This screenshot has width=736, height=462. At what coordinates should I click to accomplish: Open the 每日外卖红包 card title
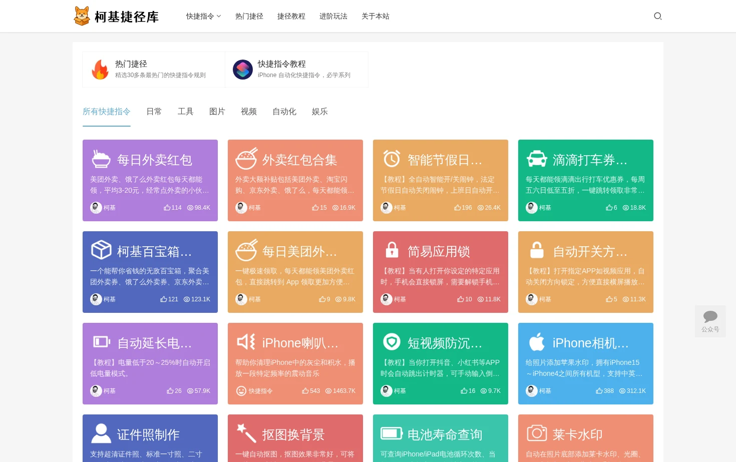tap(155, 160)
